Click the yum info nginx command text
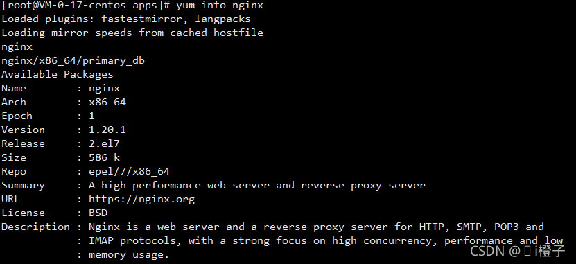The height and width of the screenshot is (264, 576). [219, 6]
